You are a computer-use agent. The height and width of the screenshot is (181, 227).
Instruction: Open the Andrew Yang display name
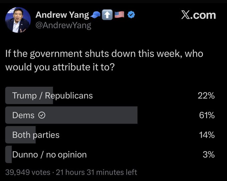pos(62,15)
